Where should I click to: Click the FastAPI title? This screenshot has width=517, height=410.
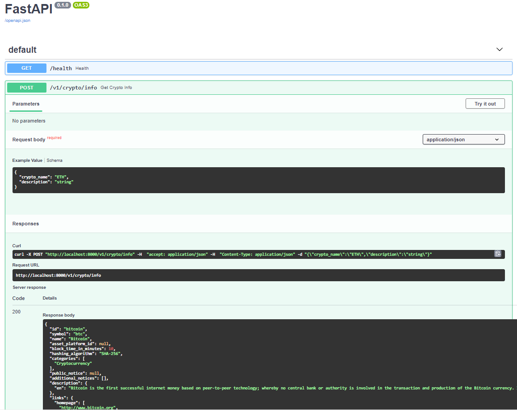pos(29,9)
